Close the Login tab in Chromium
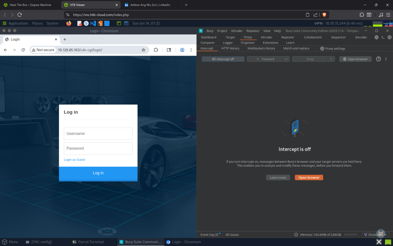393x246 pixels. pos(56,39)
